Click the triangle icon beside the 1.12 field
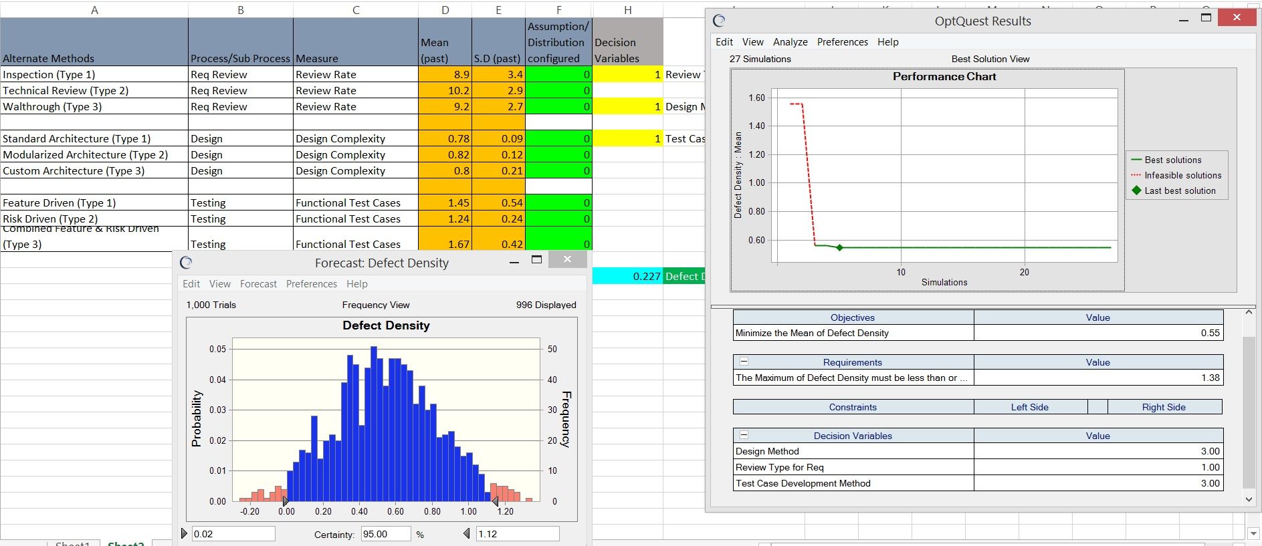 click(467, 533)
